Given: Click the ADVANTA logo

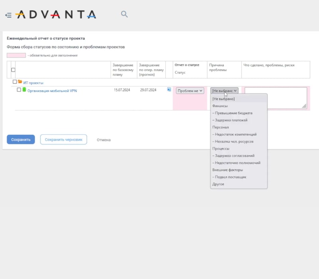Looking at the screenshot, I should [56, 15].
